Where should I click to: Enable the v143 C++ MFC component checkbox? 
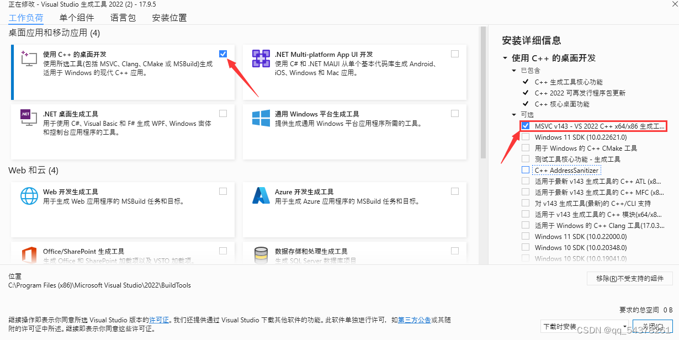(526, 192)
